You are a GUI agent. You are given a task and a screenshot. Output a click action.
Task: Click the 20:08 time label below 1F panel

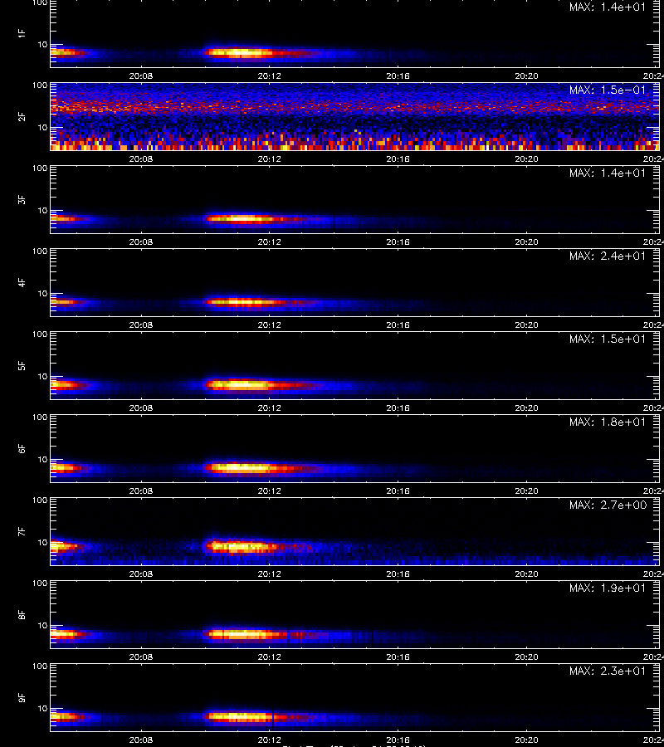click(x=141, y=76)
